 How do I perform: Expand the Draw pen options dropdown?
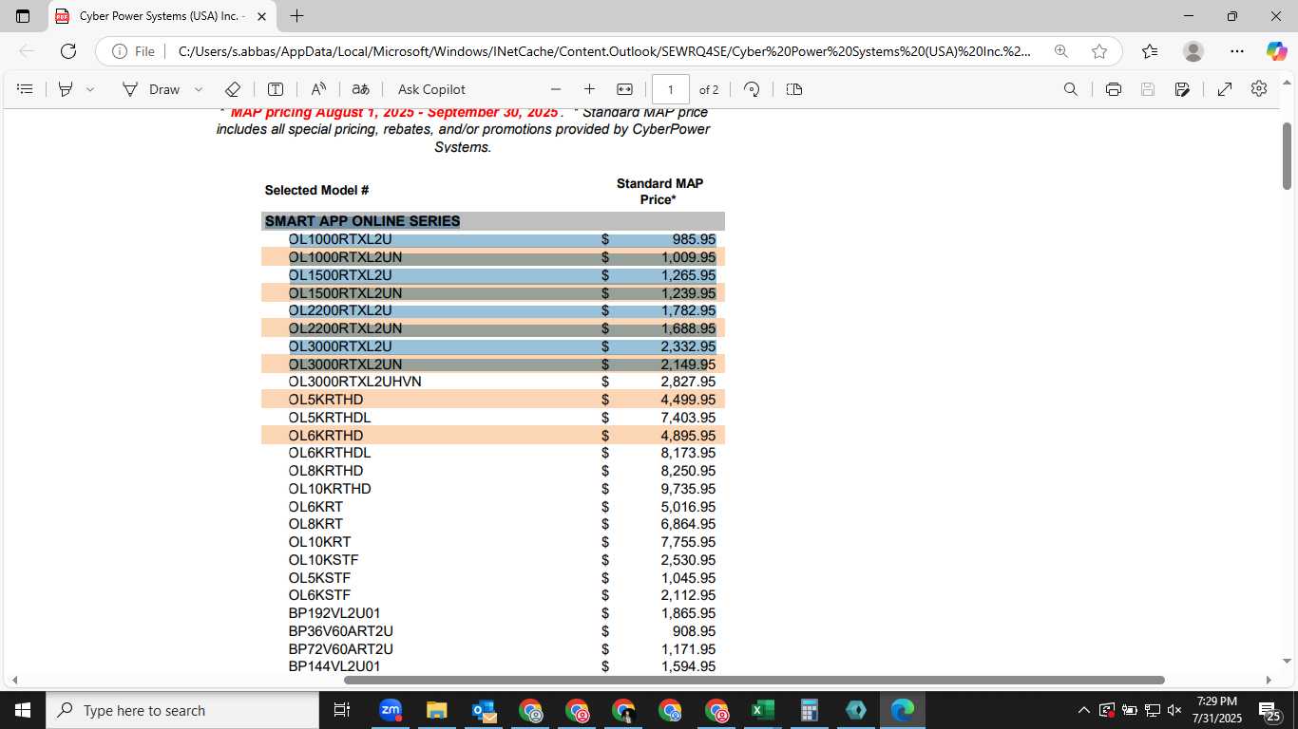point(199,89)
